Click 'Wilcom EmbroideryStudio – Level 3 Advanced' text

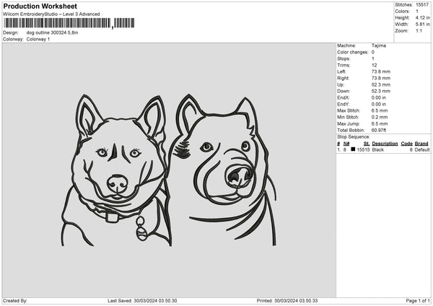[x=51, y=14]
